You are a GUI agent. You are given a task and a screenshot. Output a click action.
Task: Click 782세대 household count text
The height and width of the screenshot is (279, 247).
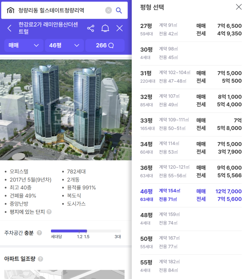coord(77,171)
